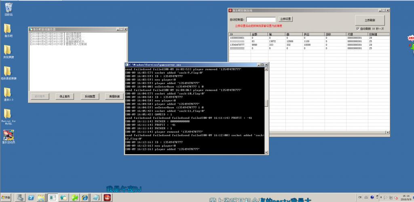Select the 渔乐总动员 game desktop icon
This screenshot has height=202, width=414.
click(x=8, y=137)
